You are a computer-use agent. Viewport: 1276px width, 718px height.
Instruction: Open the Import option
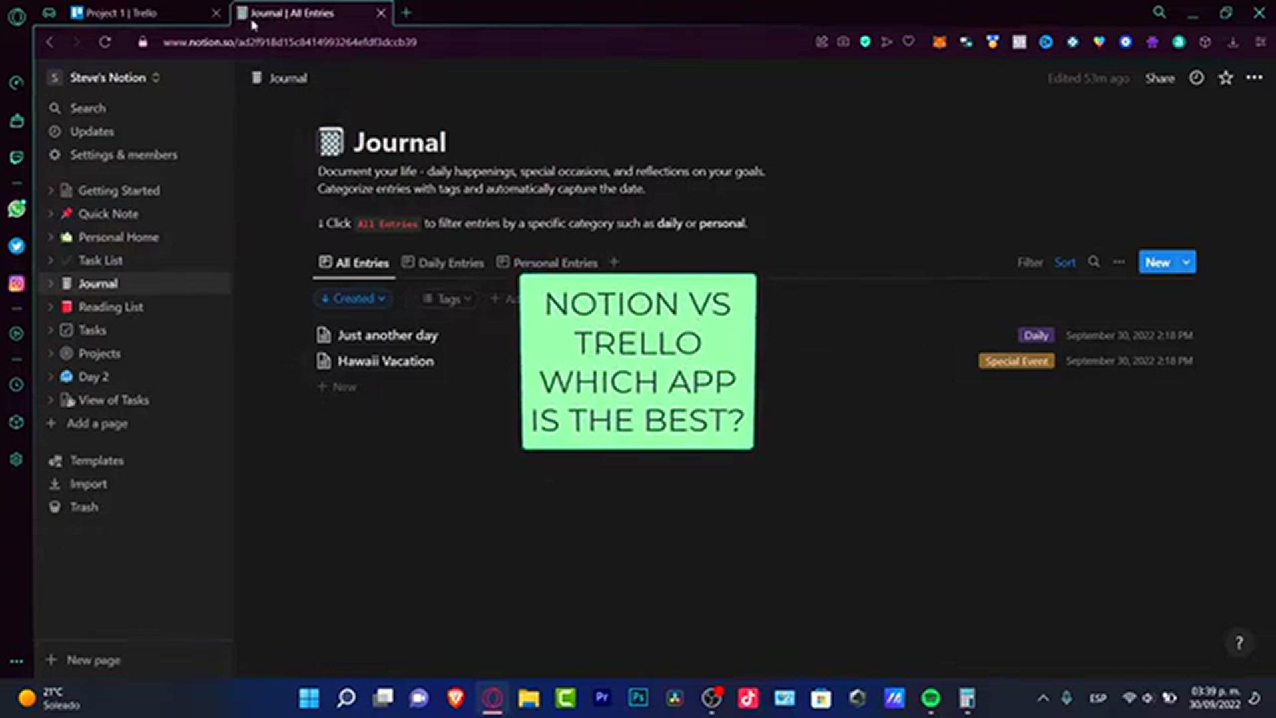pos(88,483)
